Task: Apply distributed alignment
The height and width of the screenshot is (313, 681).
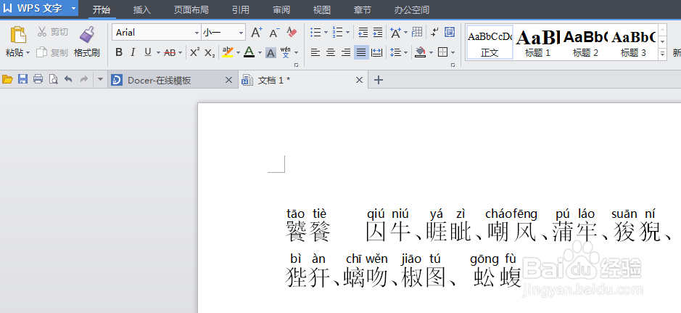Action: (377, 52)
